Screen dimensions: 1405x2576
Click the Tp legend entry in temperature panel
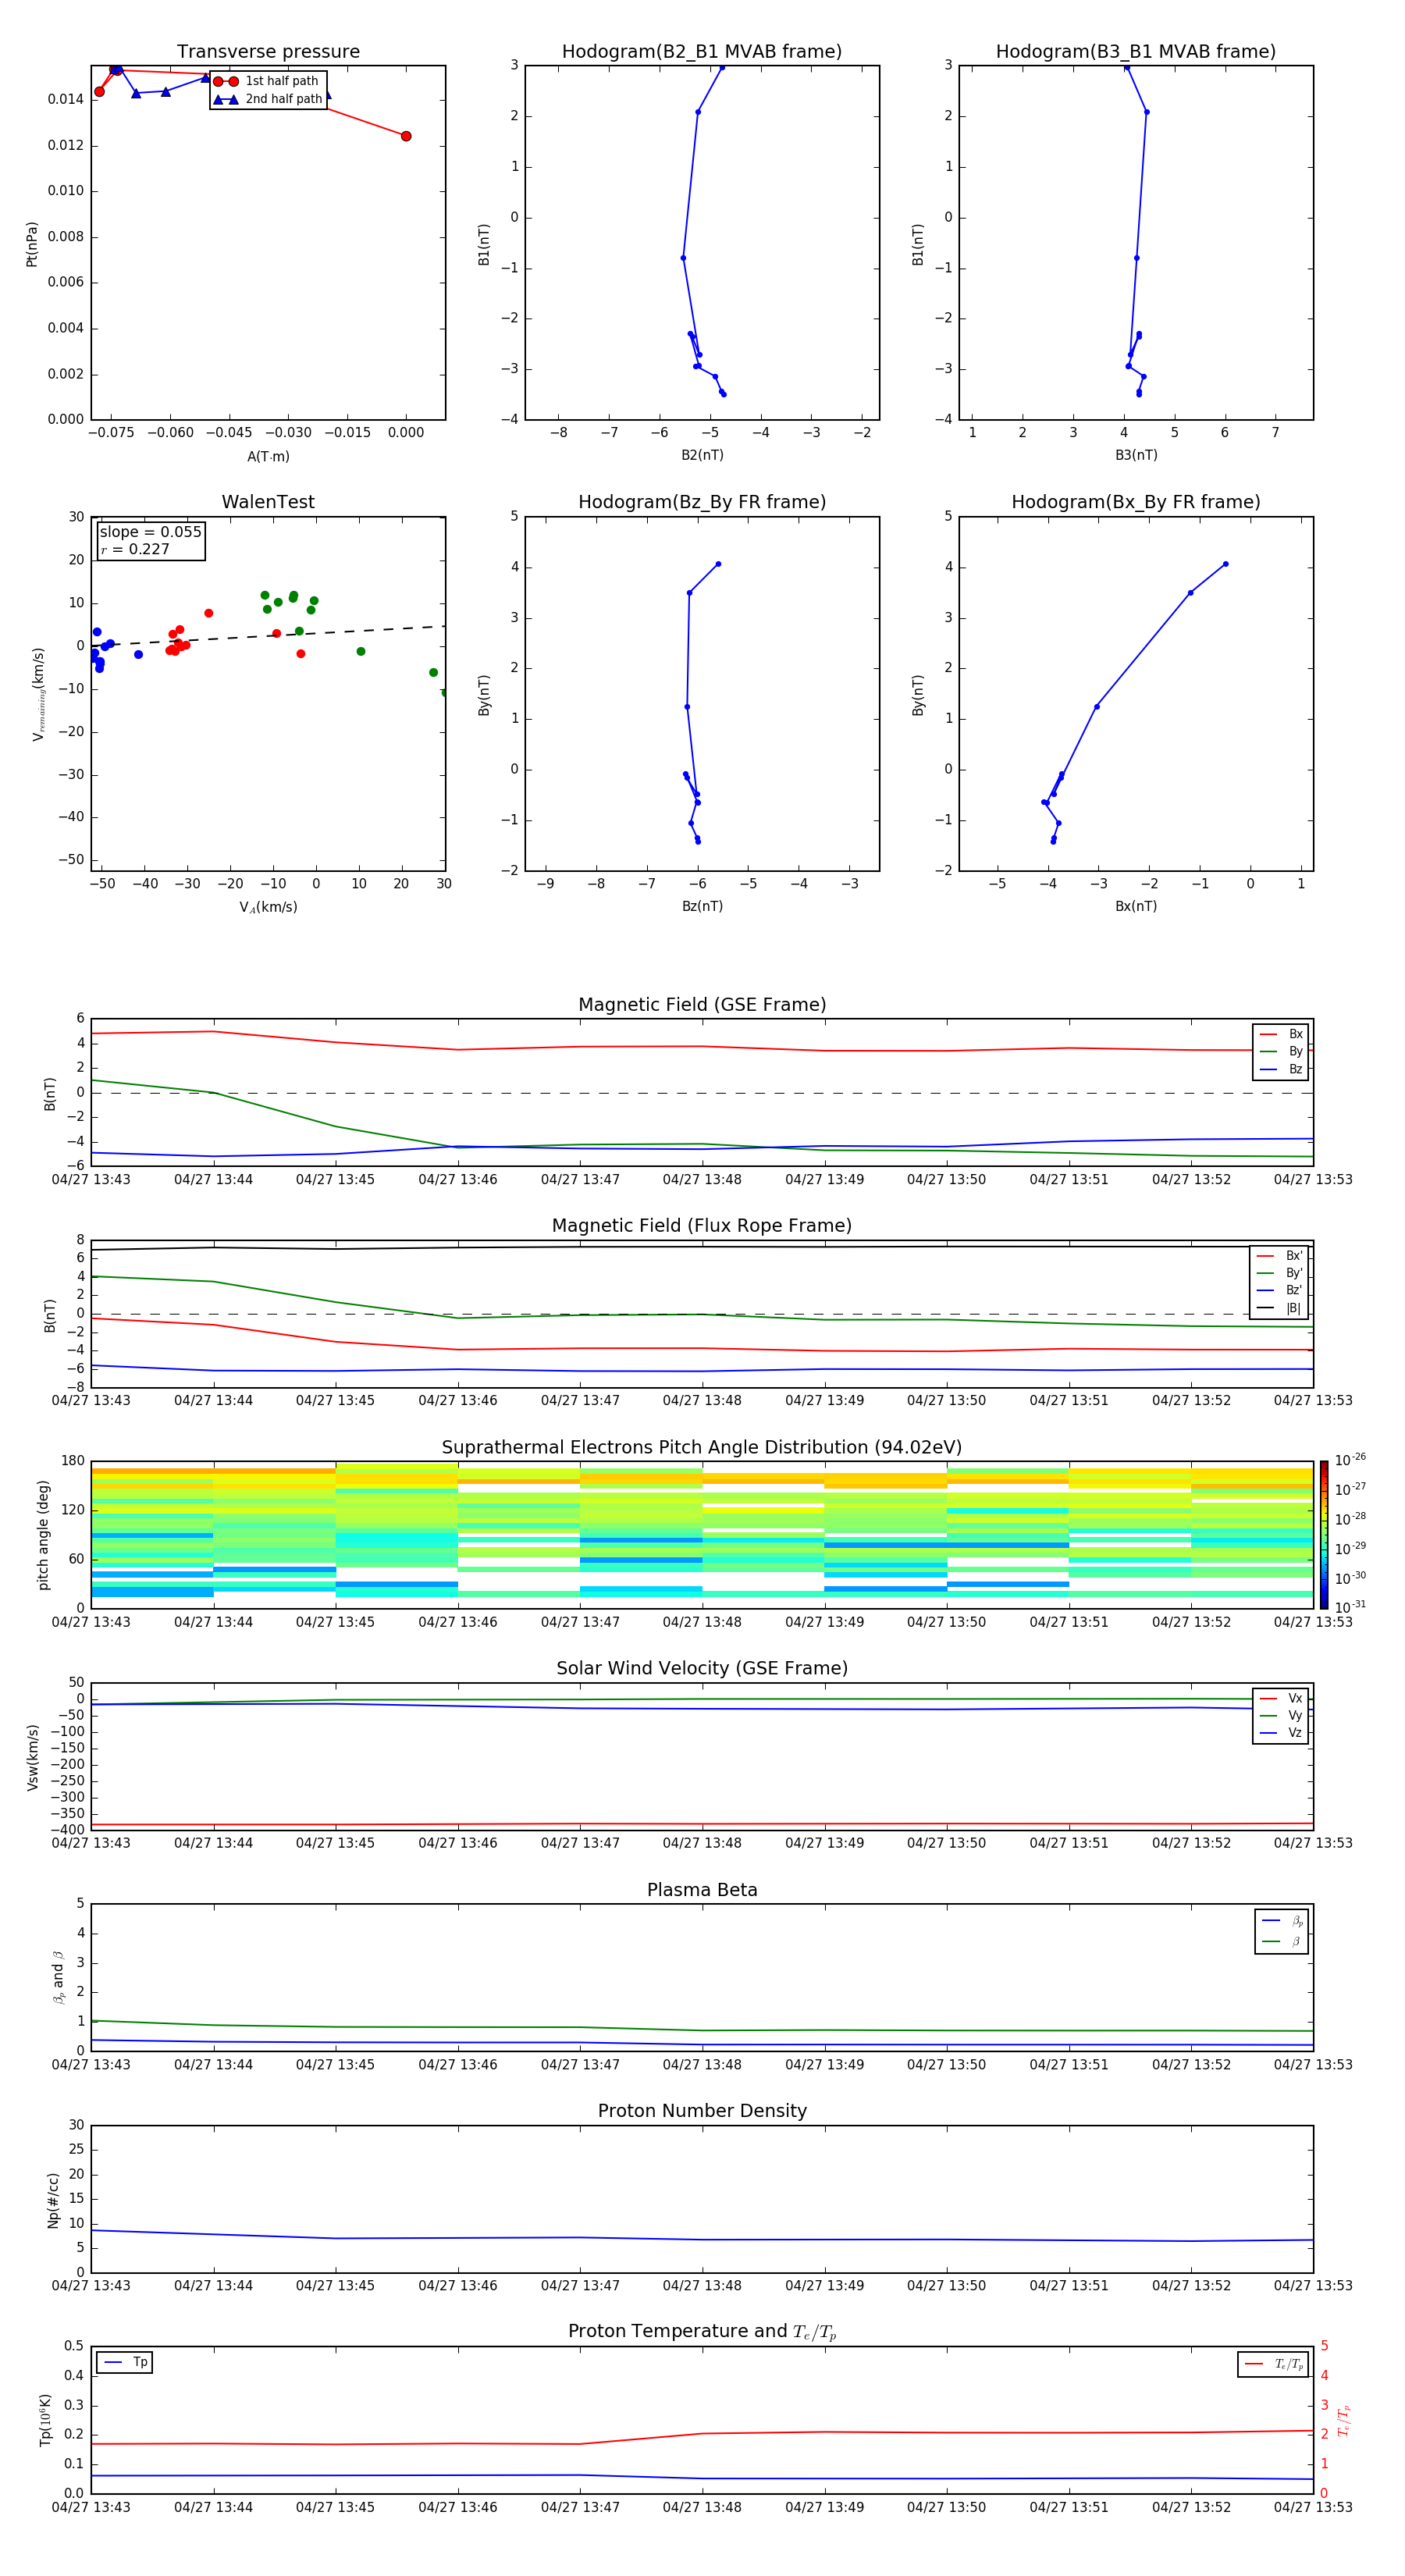(125, 2362)
